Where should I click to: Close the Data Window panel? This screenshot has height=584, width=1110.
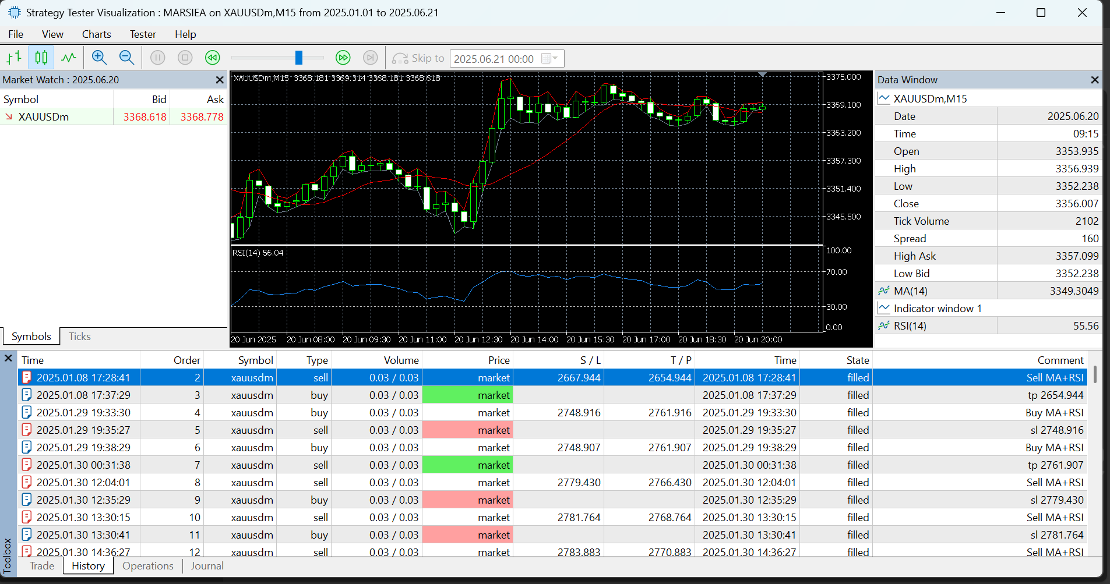coord(1094,80)
